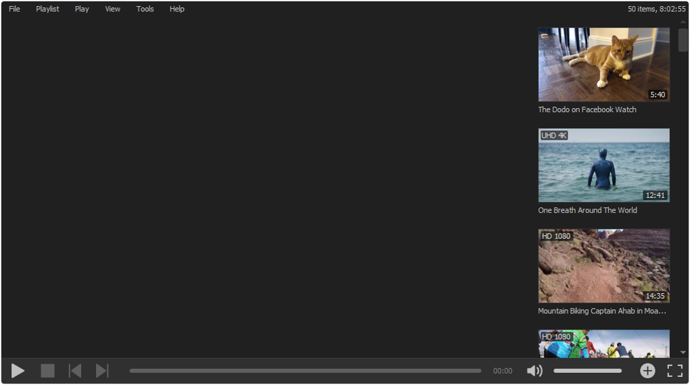Select the Mountain Biking Captain Ahab thumbnail
This screenshot has width=690, height=385.
pos(603,266)
